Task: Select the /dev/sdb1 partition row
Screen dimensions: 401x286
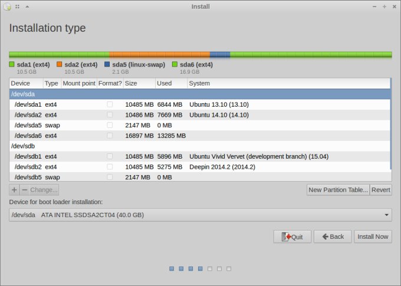Action: coord(200,156)
